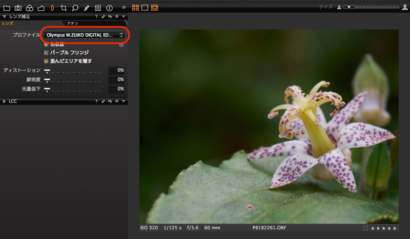
Task: Show more tool tabs with double-arrow button
Action: click(x=124, y=8)
